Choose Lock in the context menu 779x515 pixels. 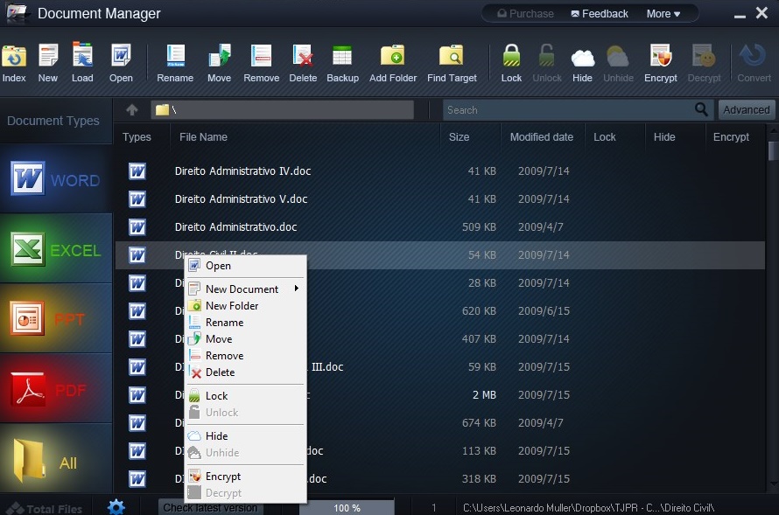[x=245, y=396]
